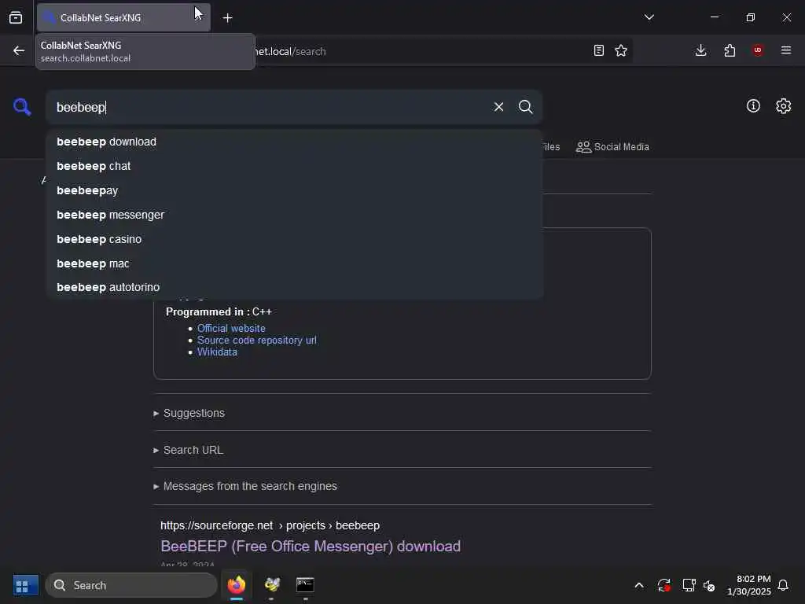Choose suggestion beebeep messenger
Screen dimensions: 805x604
(x=294, y=215)
